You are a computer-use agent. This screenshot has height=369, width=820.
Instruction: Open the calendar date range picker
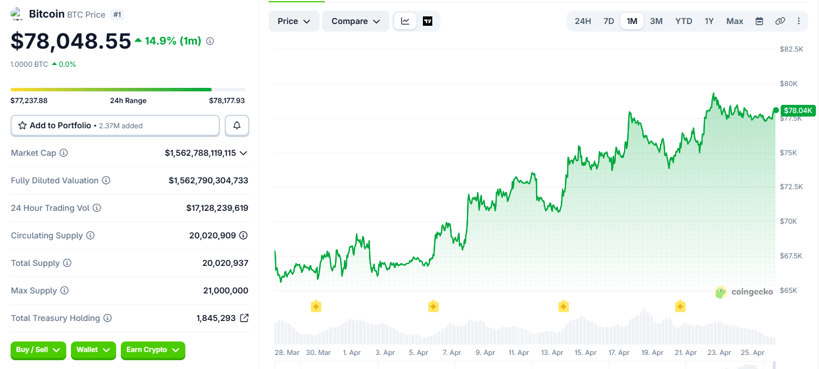759,21
